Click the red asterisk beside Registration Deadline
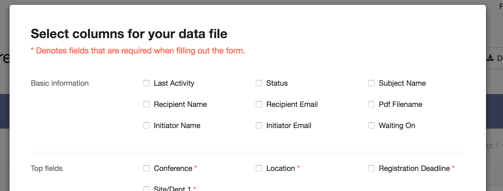Viewport: 503px width, 191px height. point(453,167)
